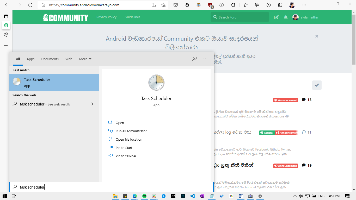
Task: Reload the current page
Action: [x=30, y=5]
